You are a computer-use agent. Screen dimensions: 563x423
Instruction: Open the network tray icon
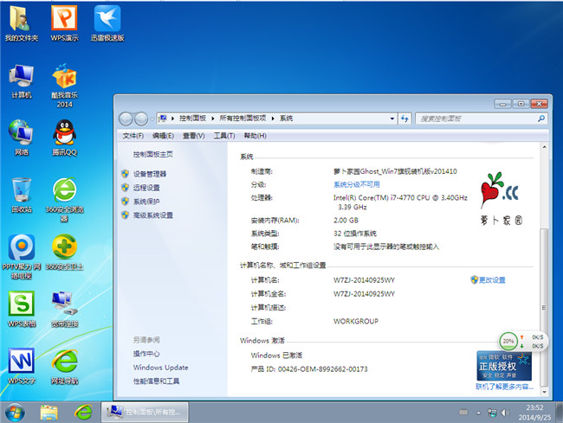[492, 413]
